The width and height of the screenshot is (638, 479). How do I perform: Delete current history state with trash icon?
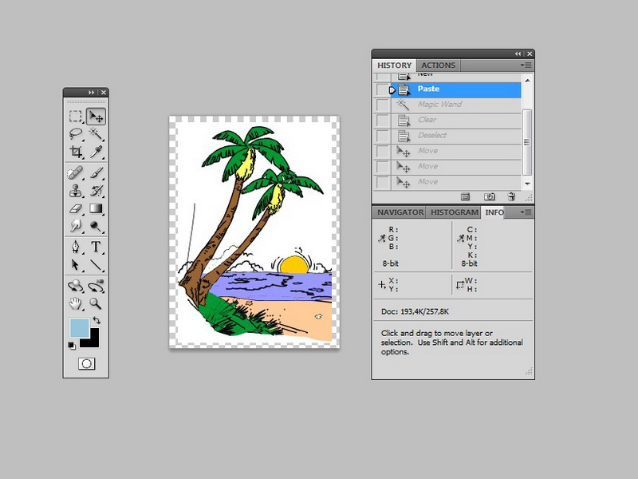[x=511, y=196]
